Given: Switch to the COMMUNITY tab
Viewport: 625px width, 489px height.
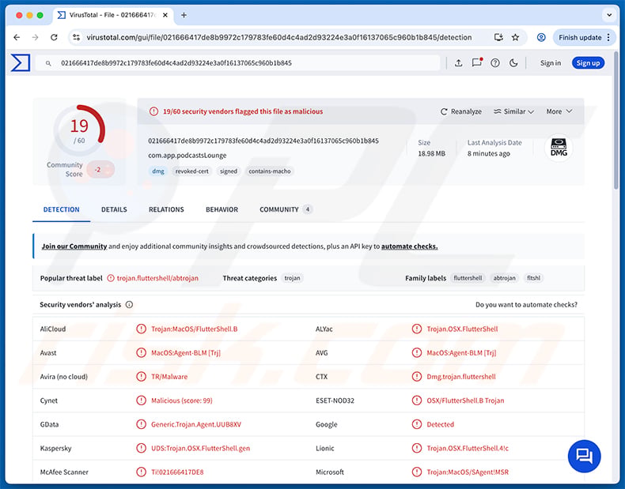Looking at the screenshot, I should pos(286,209).
